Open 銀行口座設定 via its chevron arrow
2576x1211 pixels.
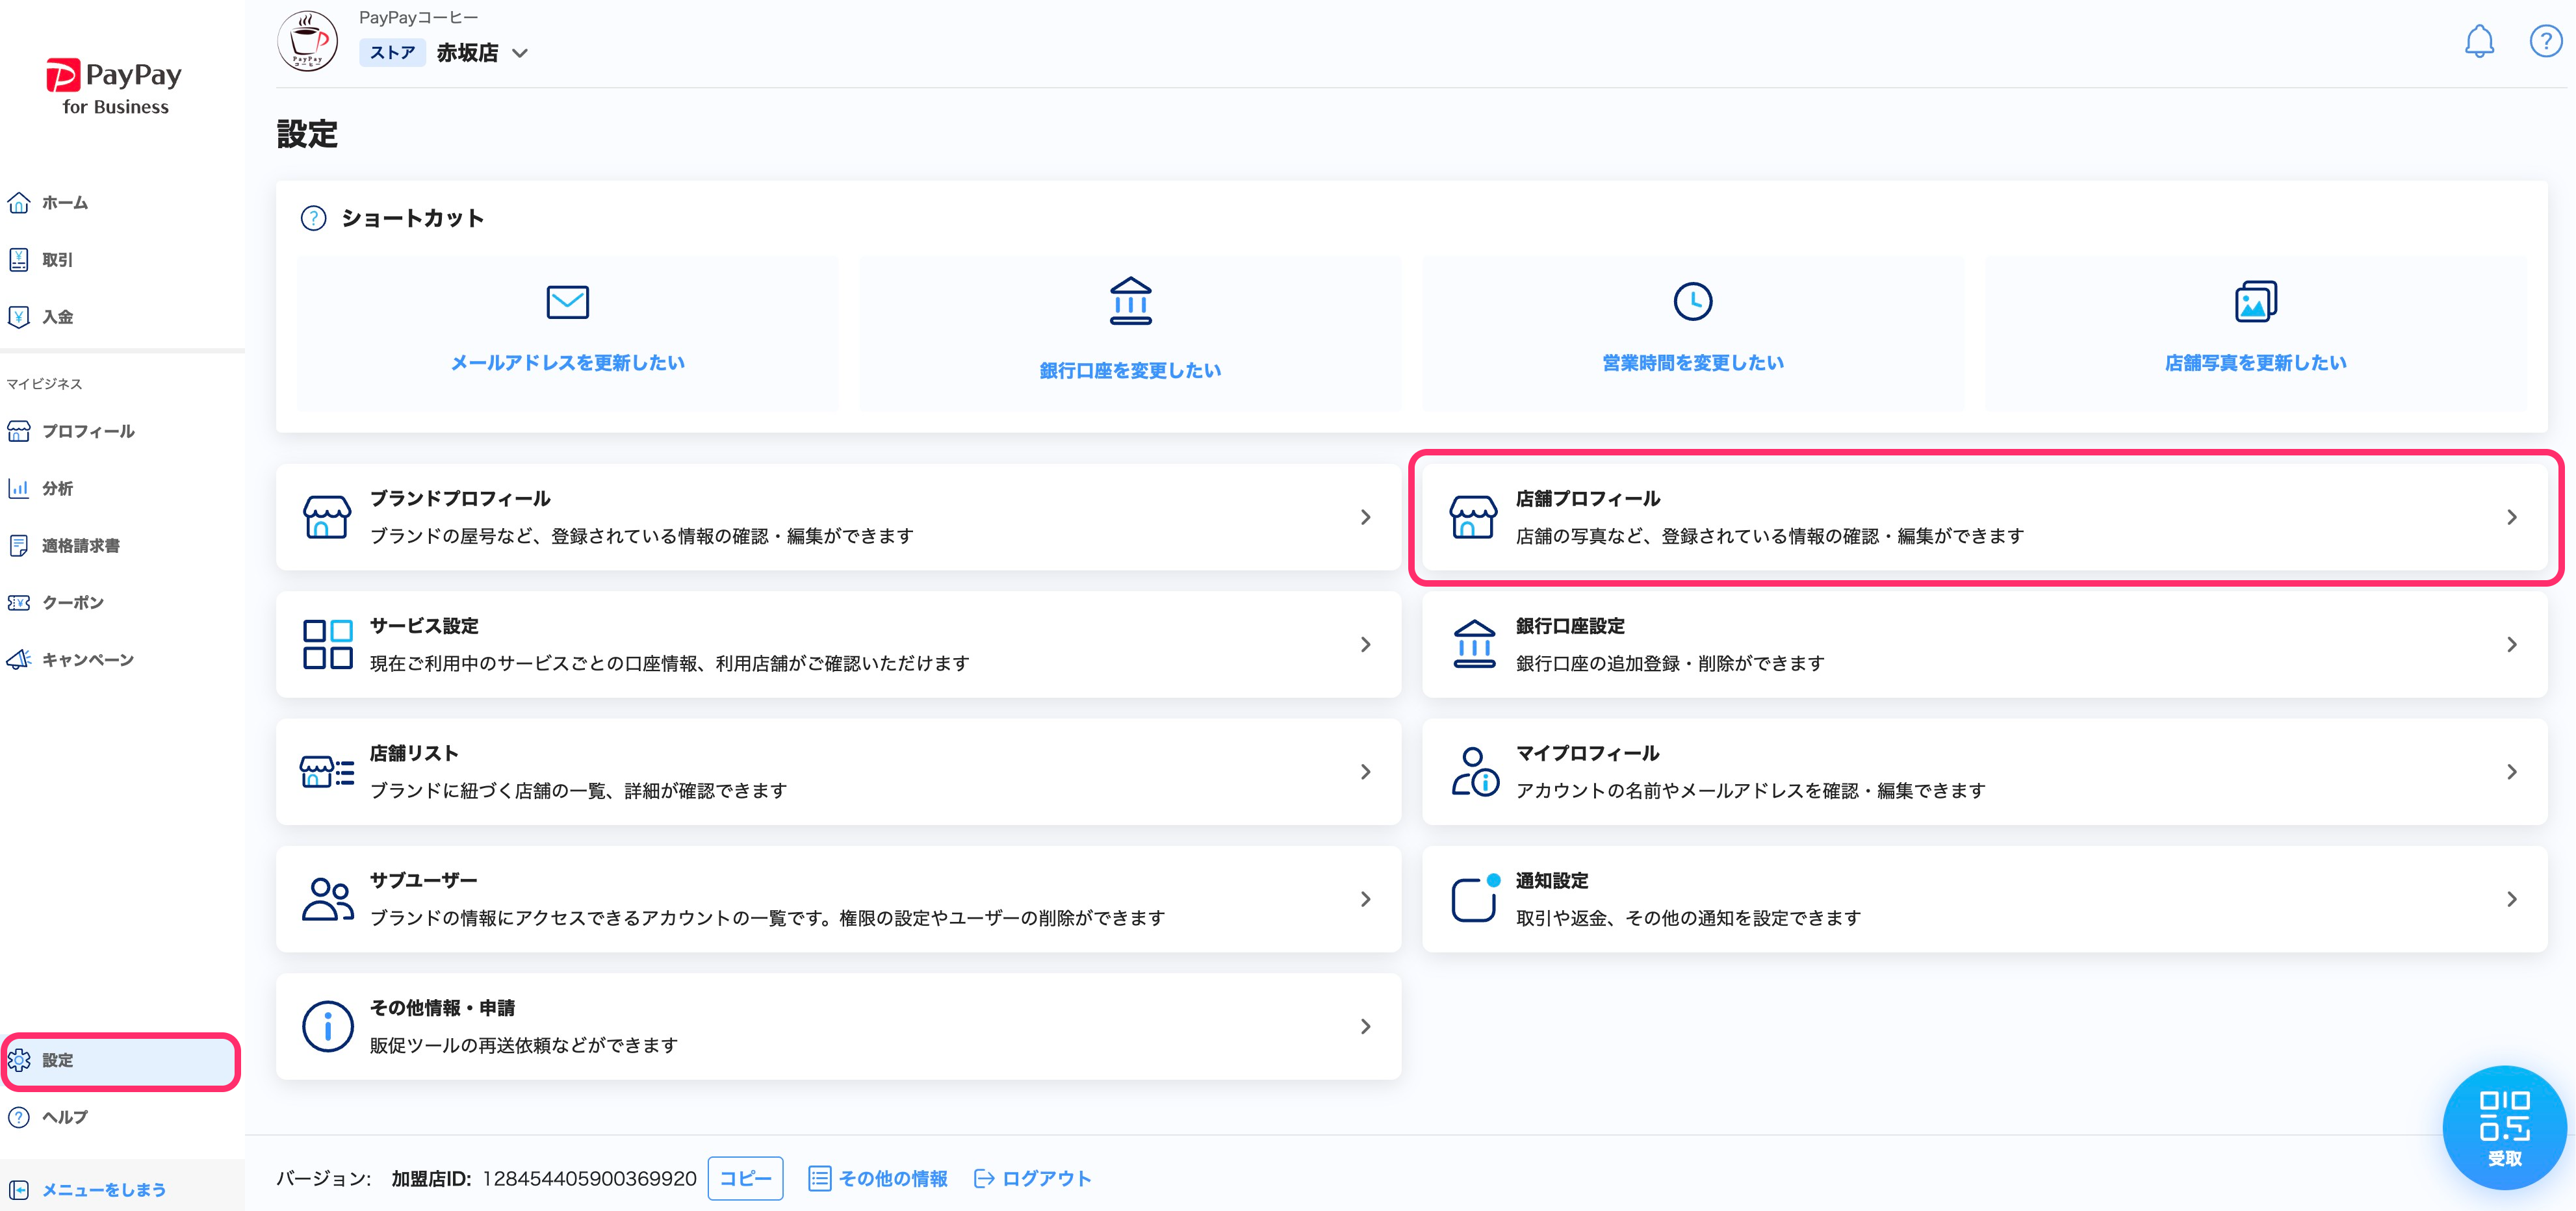tap(2511, 644)
